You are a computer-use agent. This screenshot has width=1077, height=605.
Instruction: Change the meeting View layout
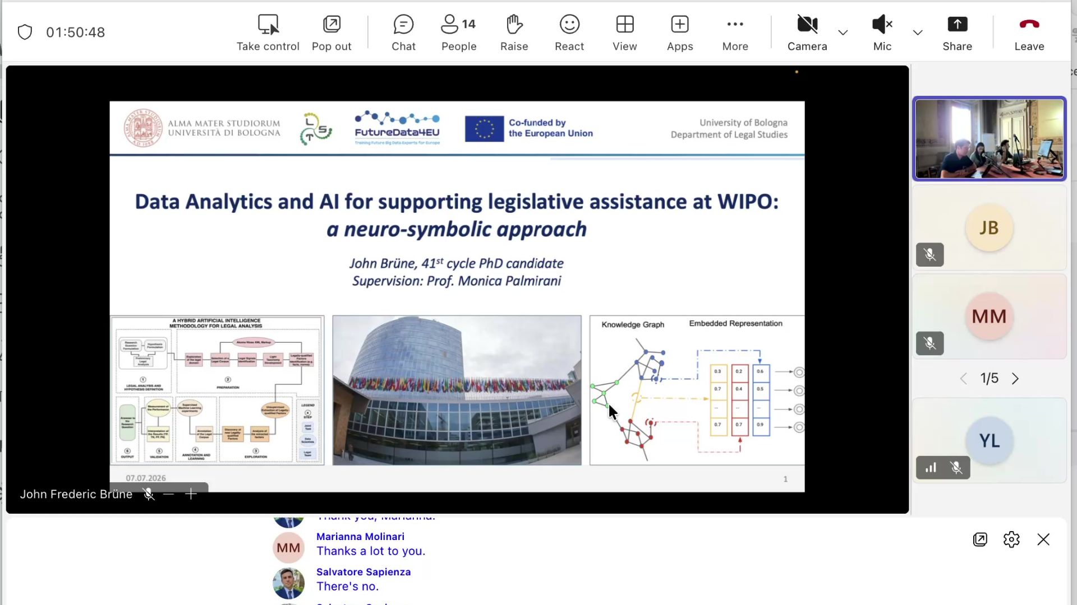[624, 32]
